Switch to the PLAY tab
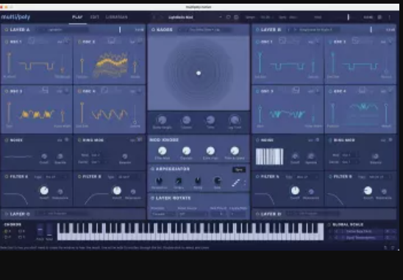 click(x=77, y=17)
